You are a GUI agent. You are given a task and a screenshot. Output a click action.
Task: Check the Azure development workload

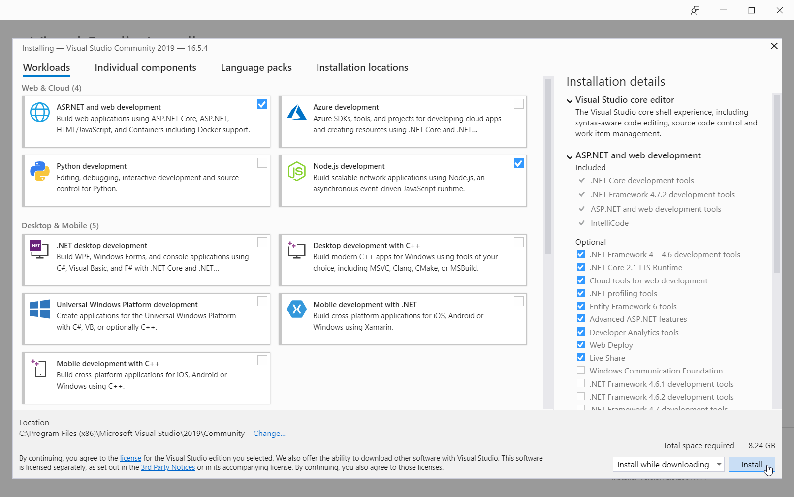click(x=519, y=104)
